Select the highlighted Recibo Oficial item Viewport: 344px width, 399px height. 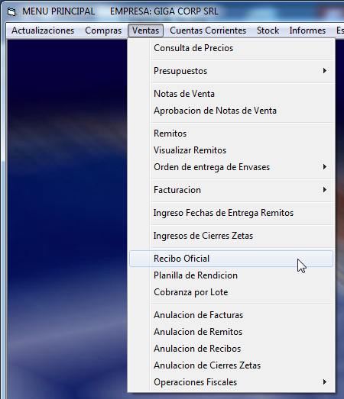tap(232, 259)
